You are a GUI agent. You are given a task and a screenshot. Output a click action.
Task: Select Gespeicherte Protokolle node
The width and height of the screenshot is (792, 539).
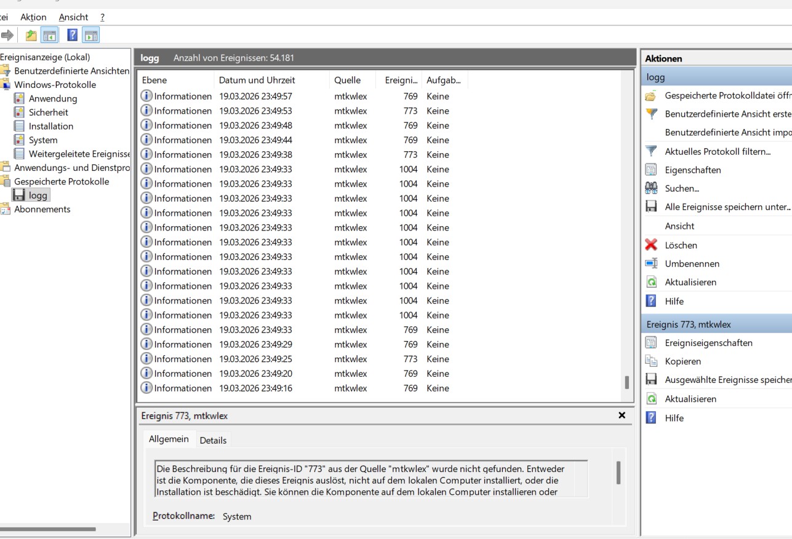[62, 181]
